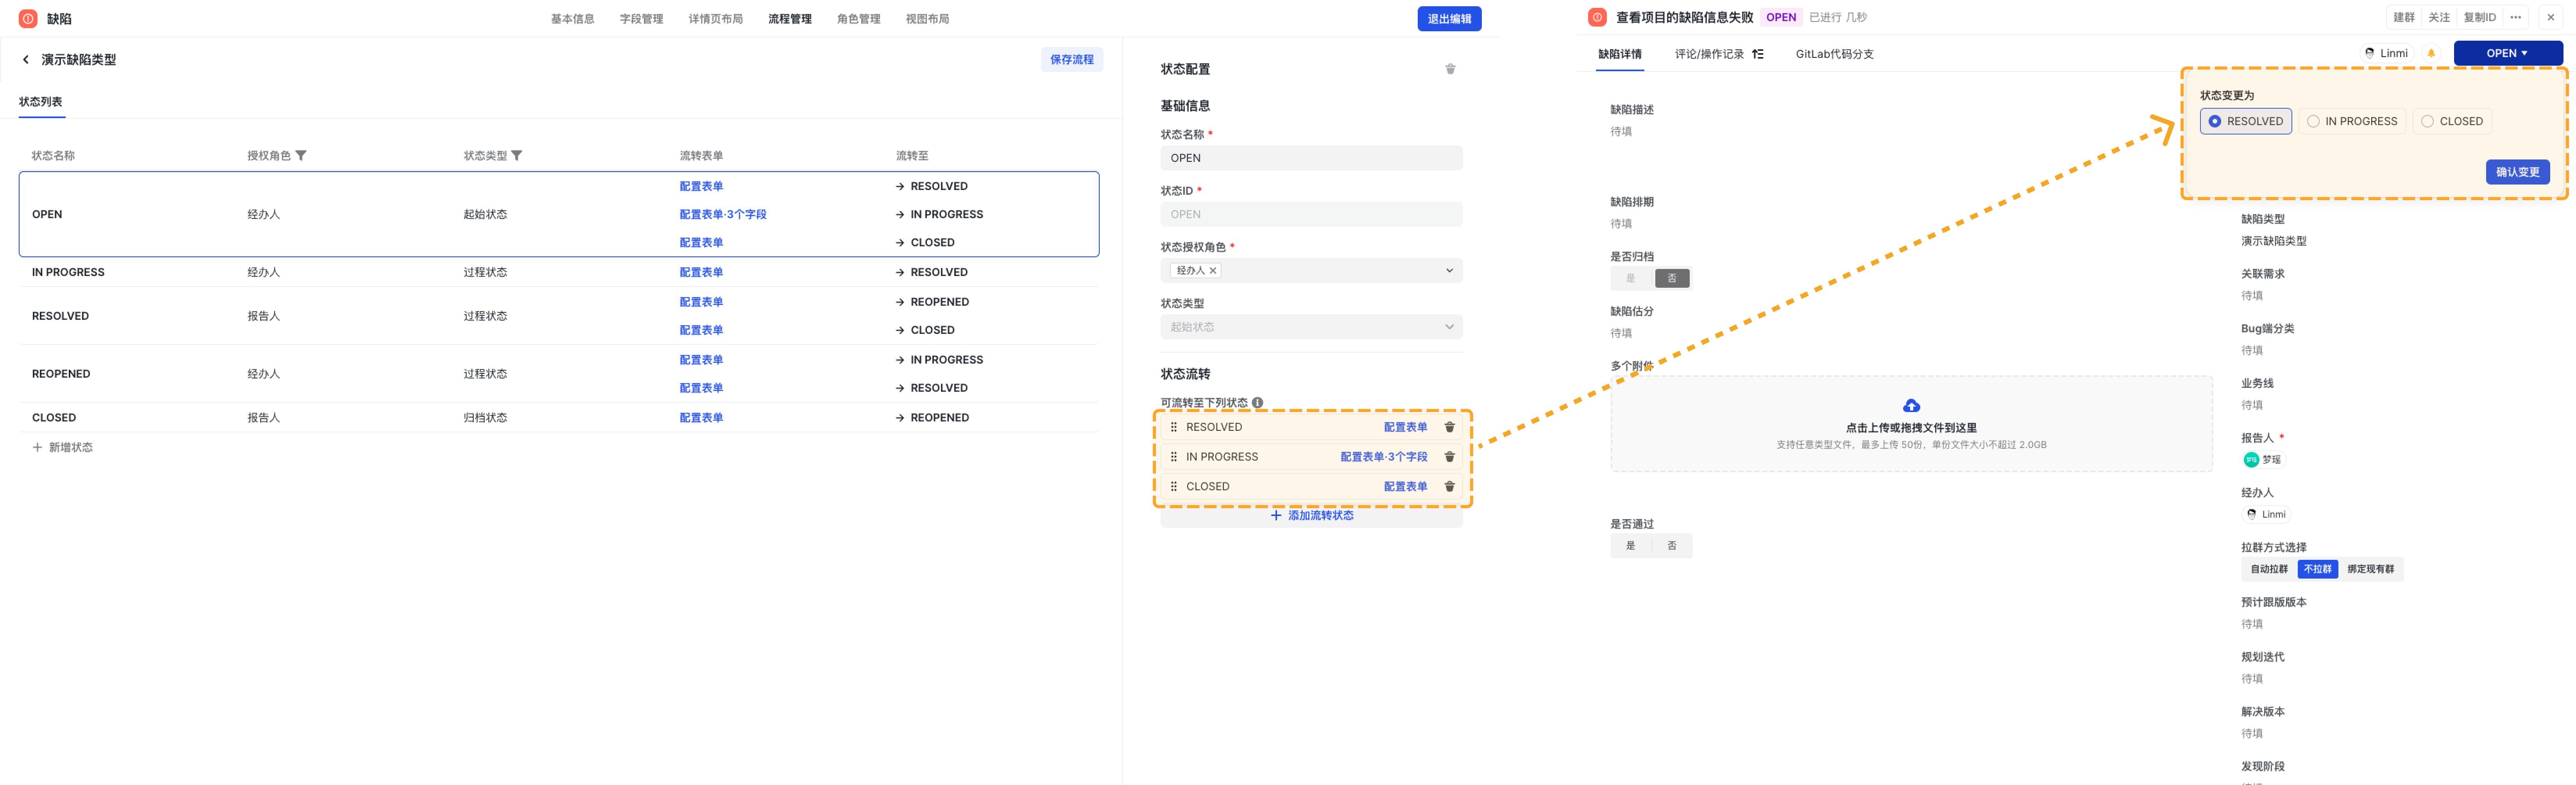Click the 待填 value under 缺陷排期
The image size is (2576, 785).
[1621, 224]
